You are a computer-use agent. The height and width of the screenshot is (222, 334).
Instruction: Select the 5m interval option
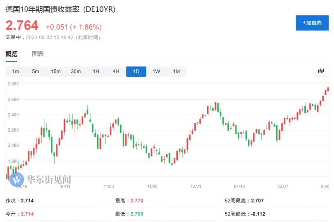[36, 71]
